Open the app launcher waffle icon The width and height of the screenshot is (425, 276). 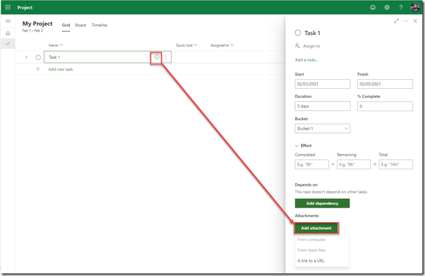(x=8, y=7)
